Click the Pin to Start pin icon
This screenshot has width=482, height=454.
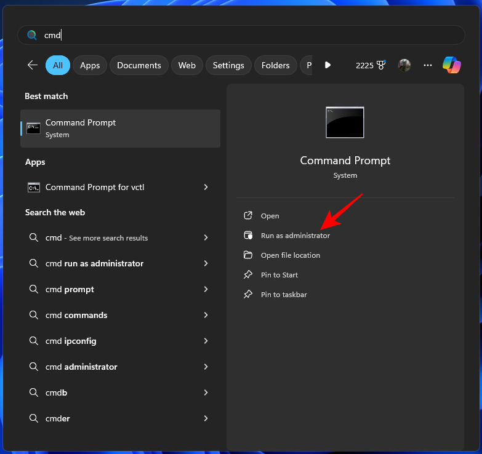[248, 274]
